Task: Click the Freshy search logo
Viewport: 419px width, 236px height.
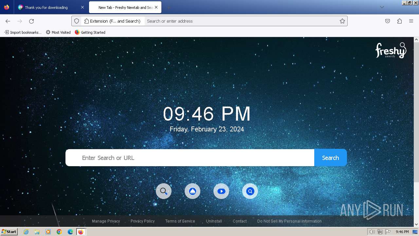Action: click(x=391, y=50)
